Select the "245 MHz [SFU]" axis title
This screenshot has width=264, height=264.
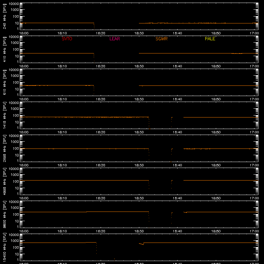click(x=5, y=16)
